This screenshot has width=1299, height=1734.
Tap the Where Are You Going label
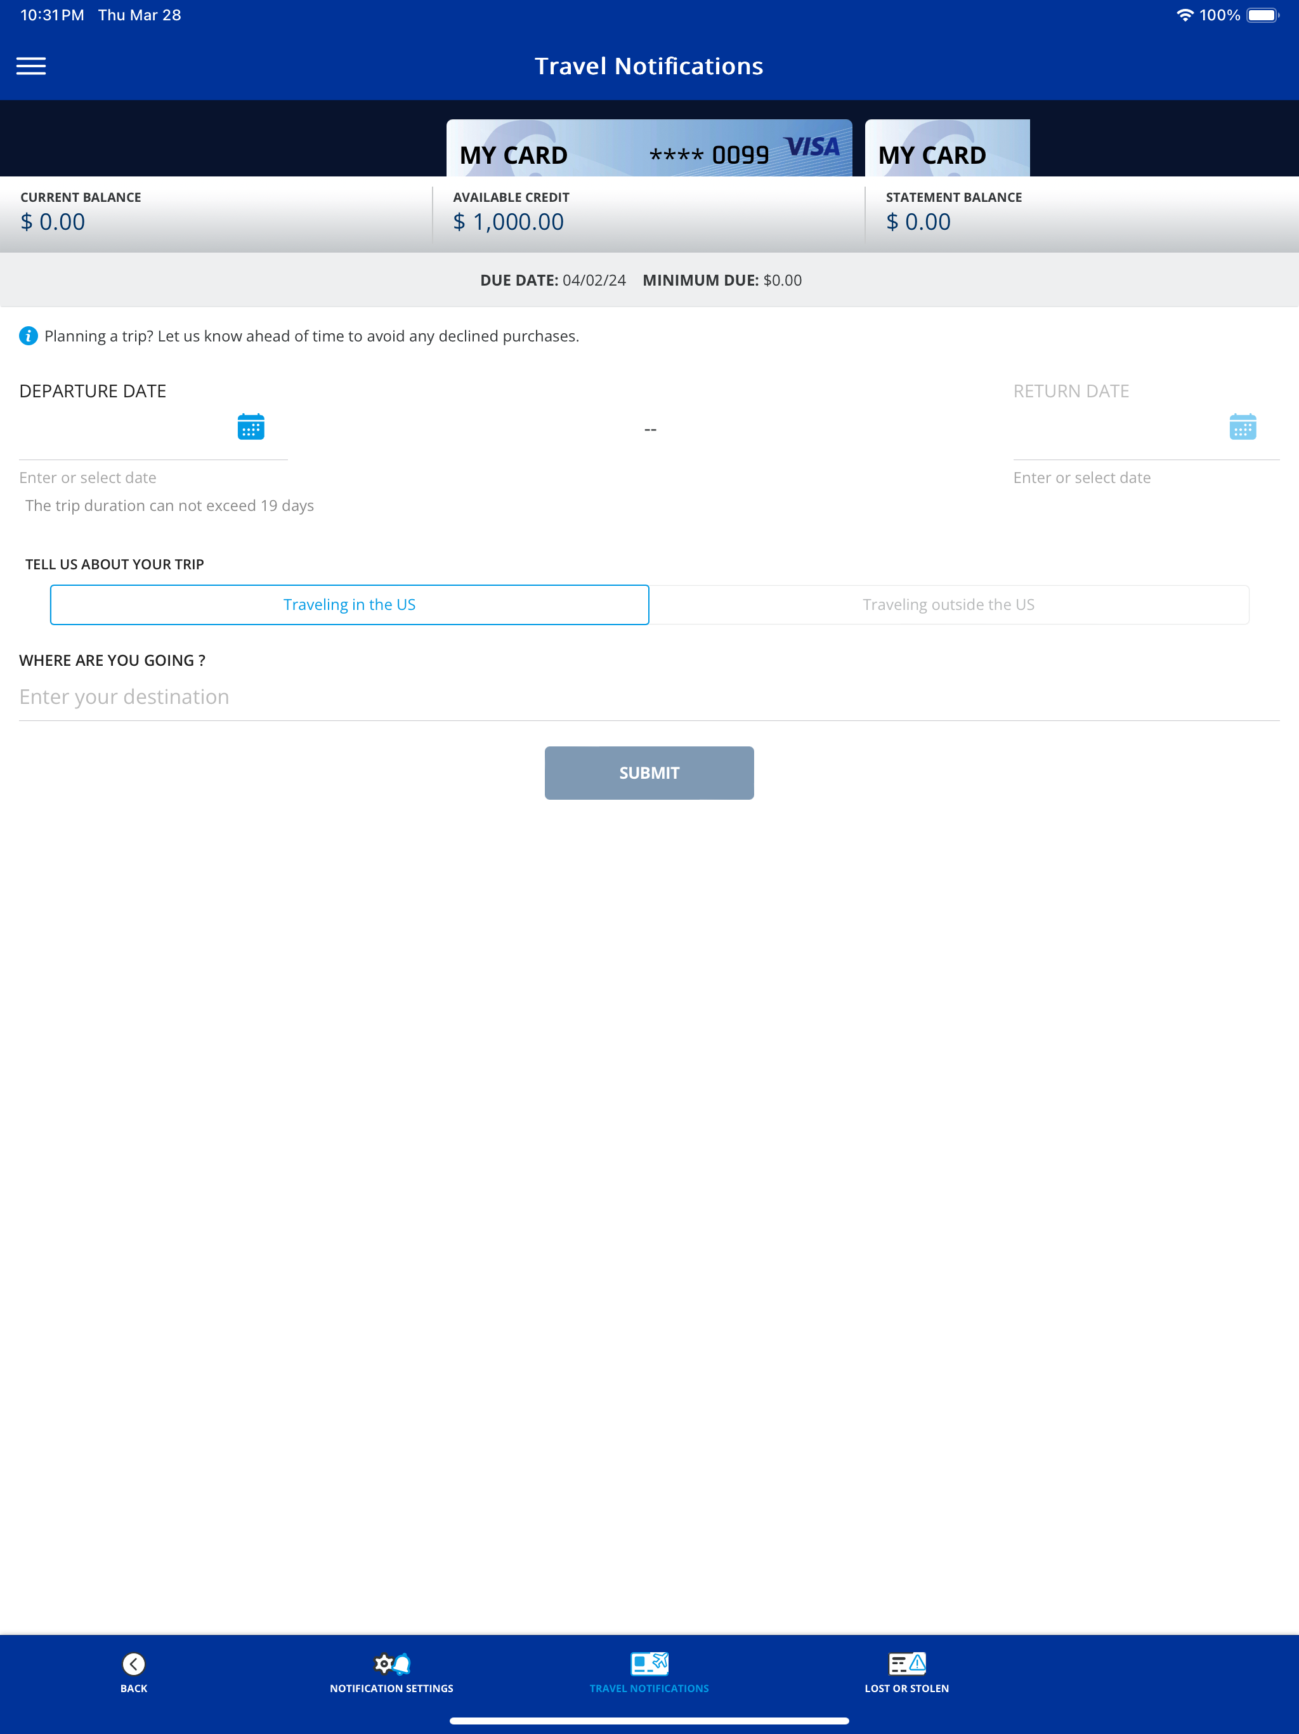112,660
